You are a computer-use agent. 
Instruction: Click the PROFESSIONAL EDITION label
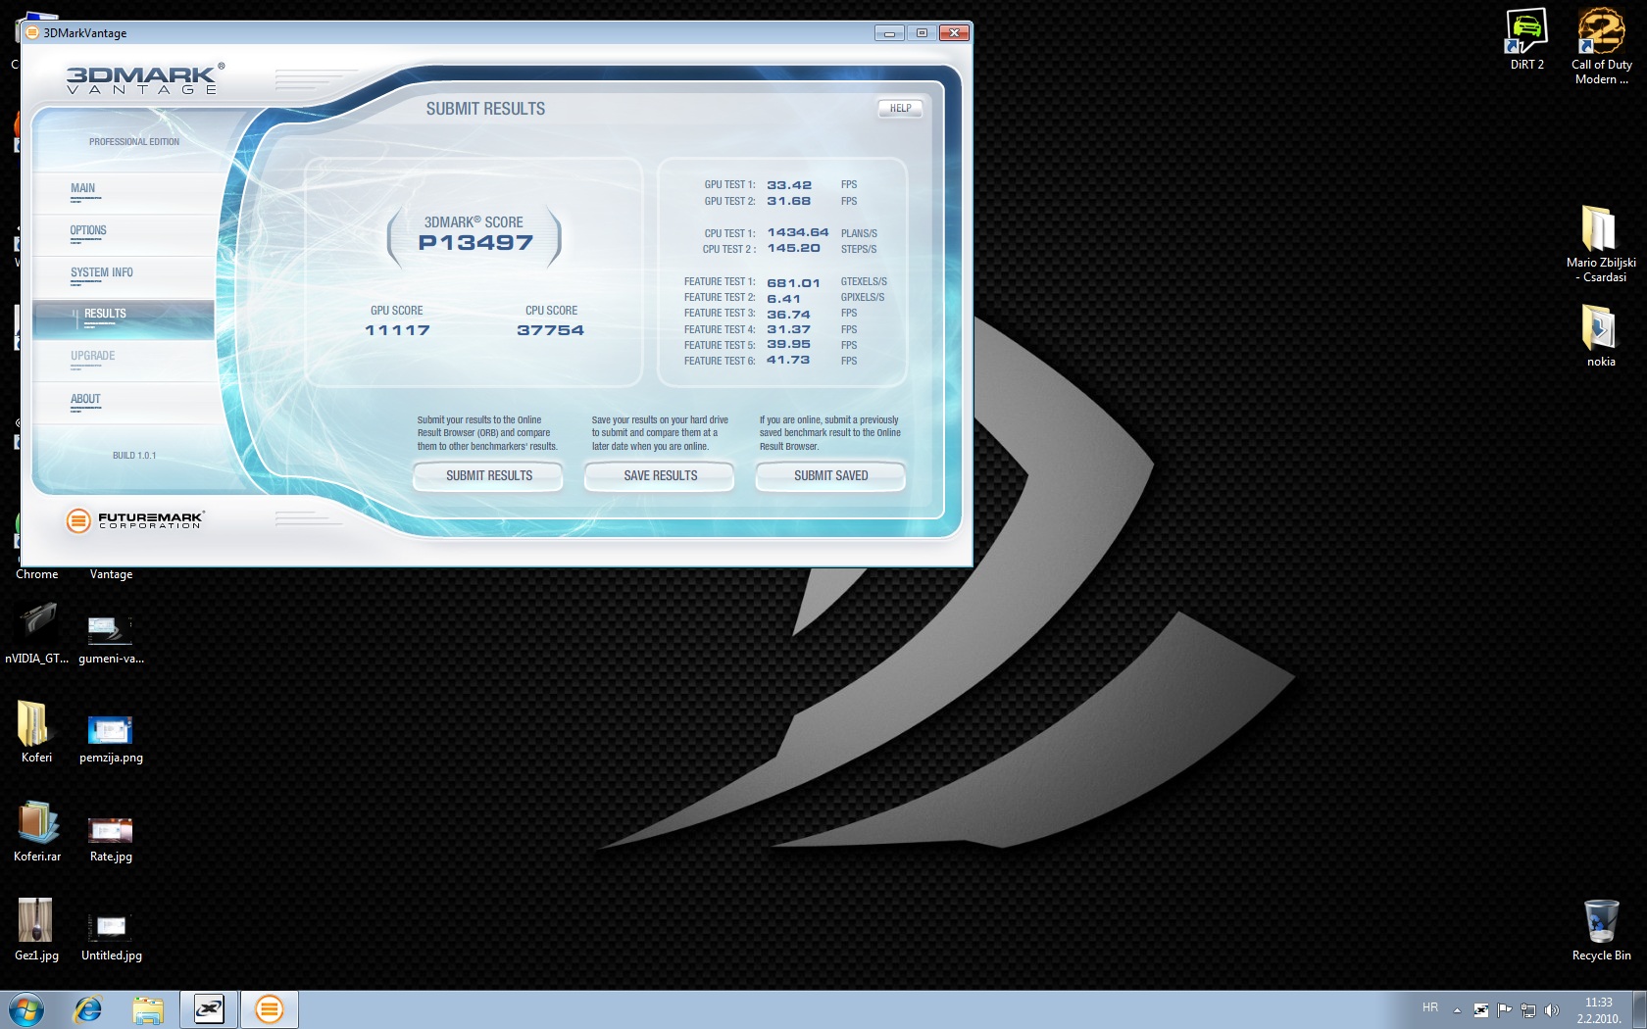click(134, 142)
